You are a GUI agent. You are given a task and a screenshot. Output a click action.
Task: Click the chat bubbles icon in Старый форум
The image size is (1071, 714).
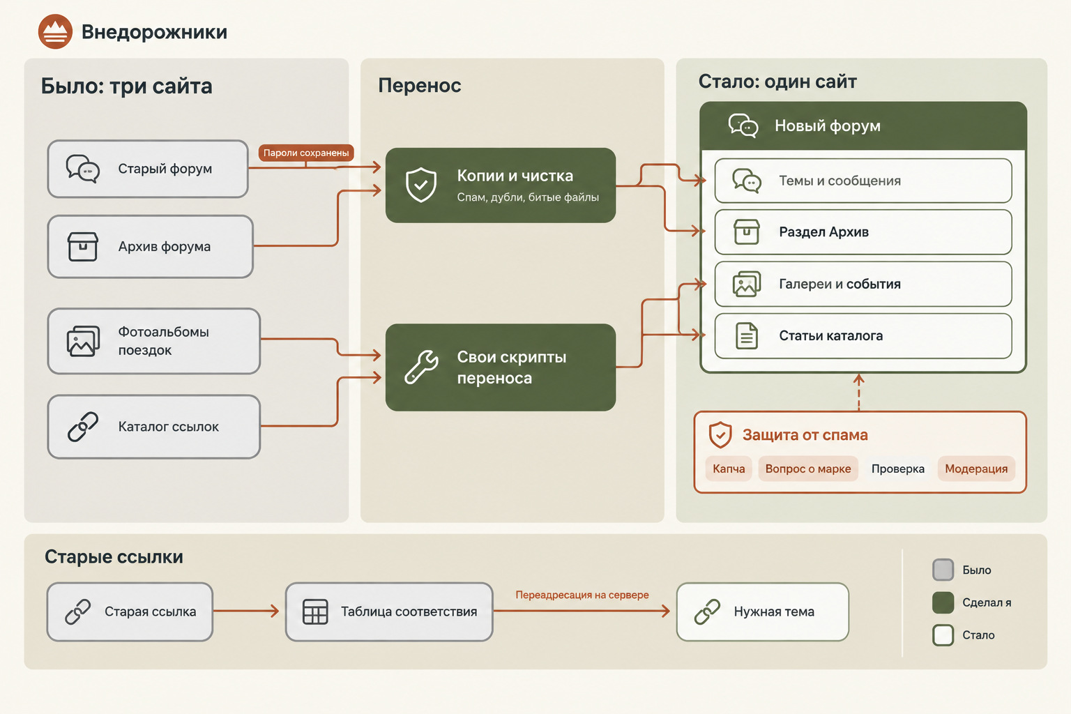(x=83, y=169)
